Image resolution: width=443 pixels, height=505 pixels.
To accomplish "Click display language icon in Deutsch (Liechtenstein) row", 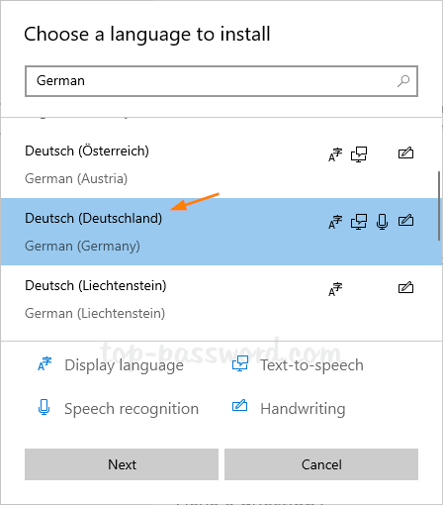I will (x=335, y=289).
